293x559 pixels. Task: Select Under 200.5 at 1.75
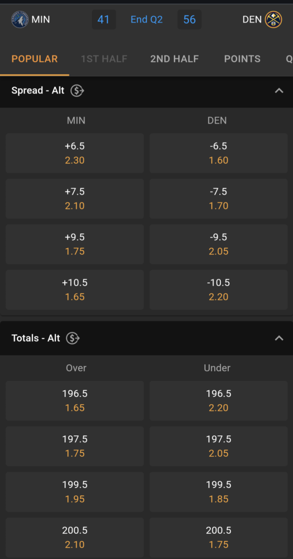pos(219,538)
